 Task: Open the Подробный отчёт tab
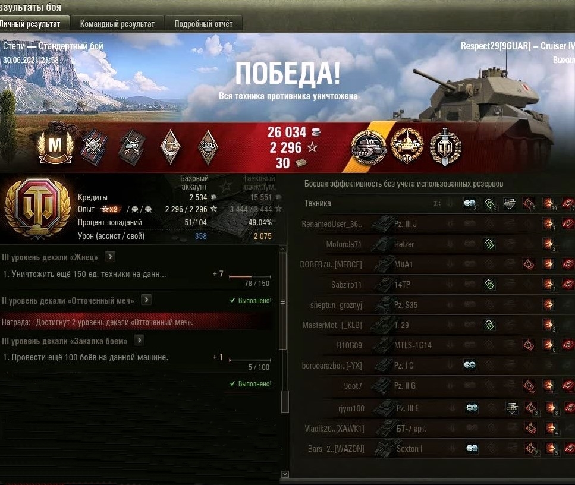tap(203, 24)
